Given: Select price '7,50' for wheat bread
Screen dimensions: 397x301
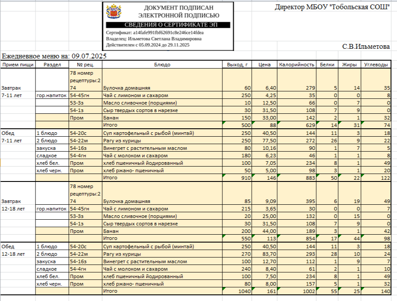Looking at the screenshot, I should pos(265,276).
